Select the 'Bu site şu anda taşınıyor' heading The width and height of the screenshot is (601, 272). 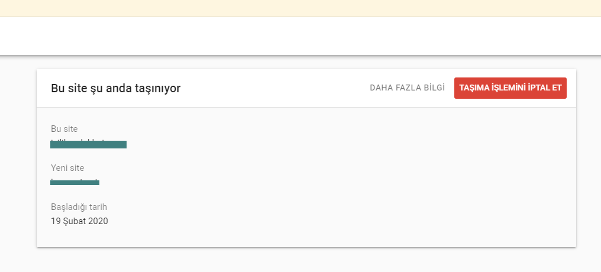116,89
